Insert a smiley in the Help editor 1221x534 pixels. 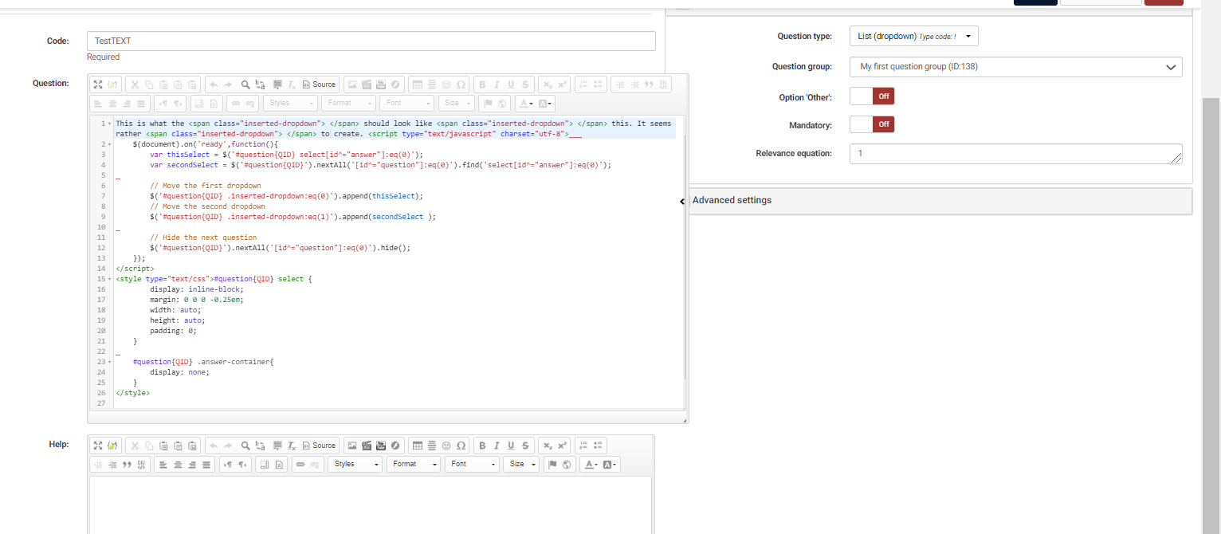click(446, 445)
